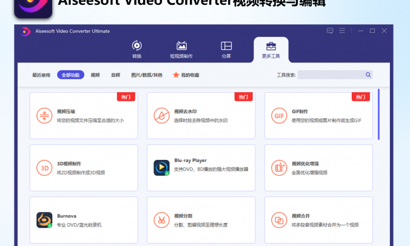Open 视频优化增强 tool title
Viewport: 410px width, 246px height.
[x=305, y=164]
